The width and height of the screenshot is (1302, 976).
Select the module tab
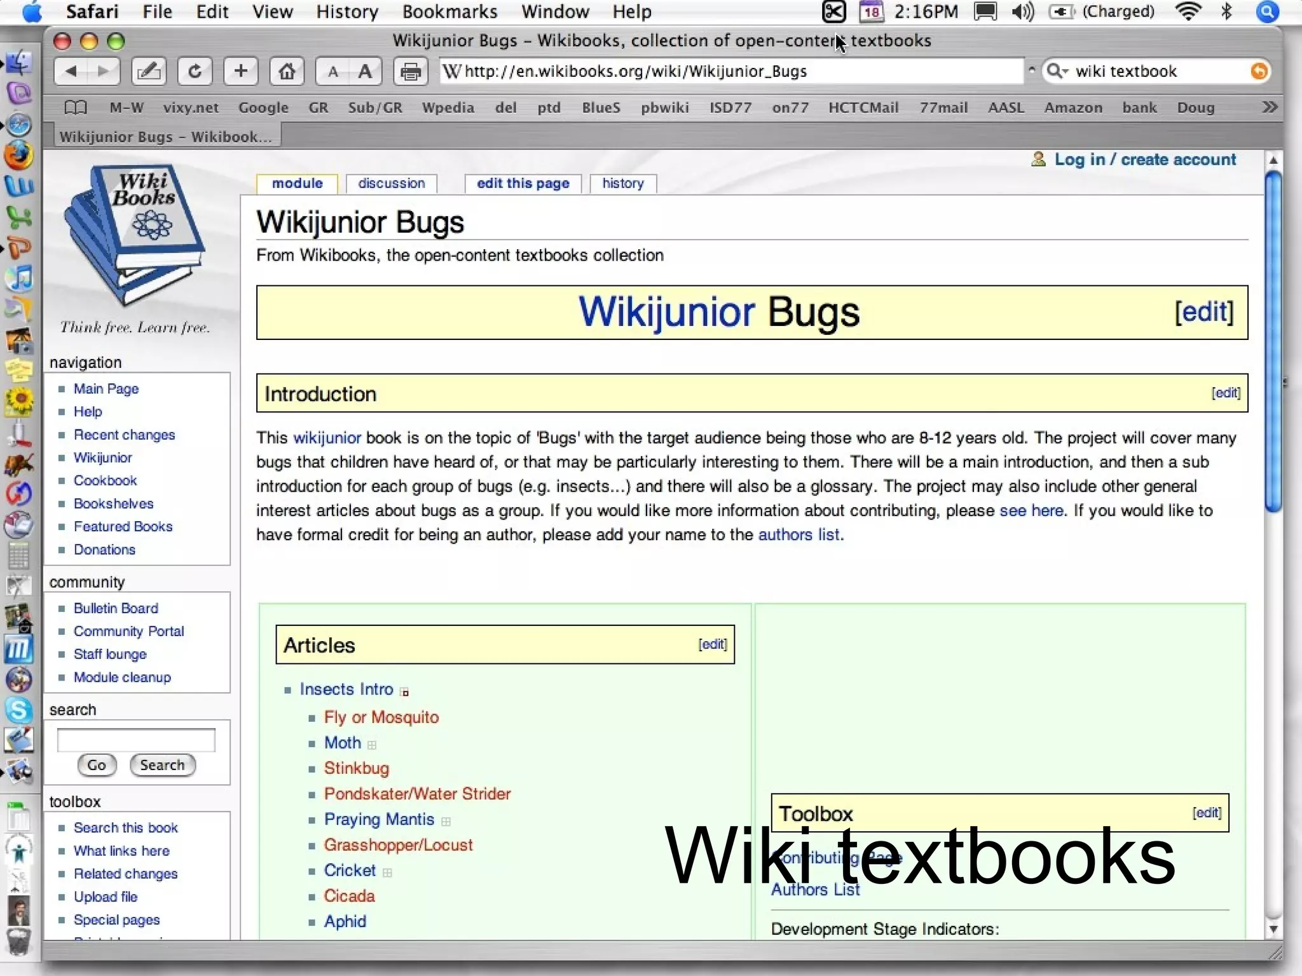pos(297,183)
